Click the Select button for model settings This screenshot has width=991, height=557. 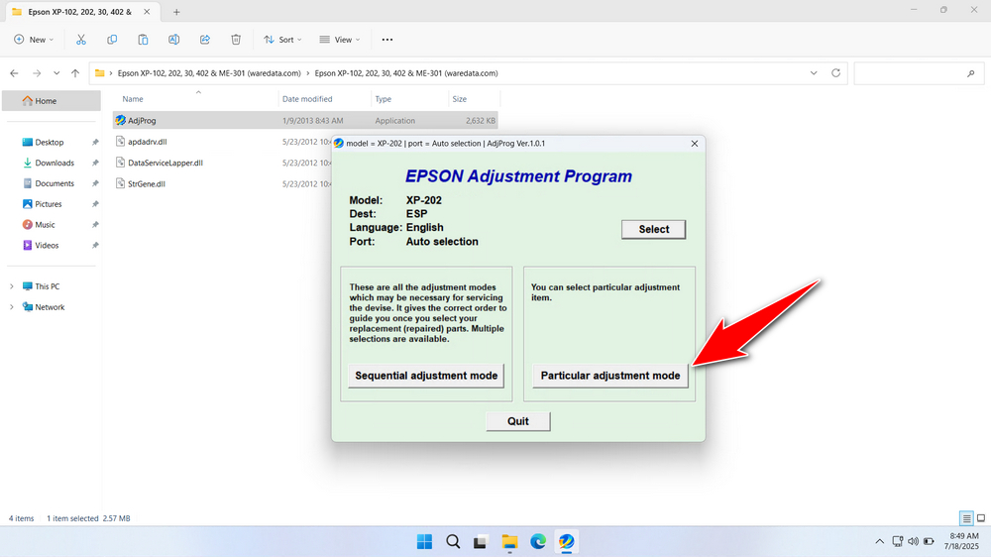[653, 229]
